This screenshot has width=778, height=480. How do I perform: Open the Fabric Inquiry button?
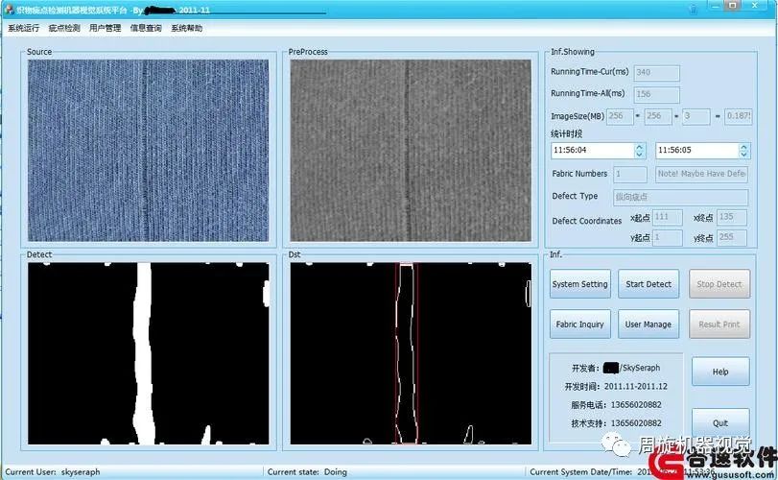pyautogui.click(x=580, y=324)
